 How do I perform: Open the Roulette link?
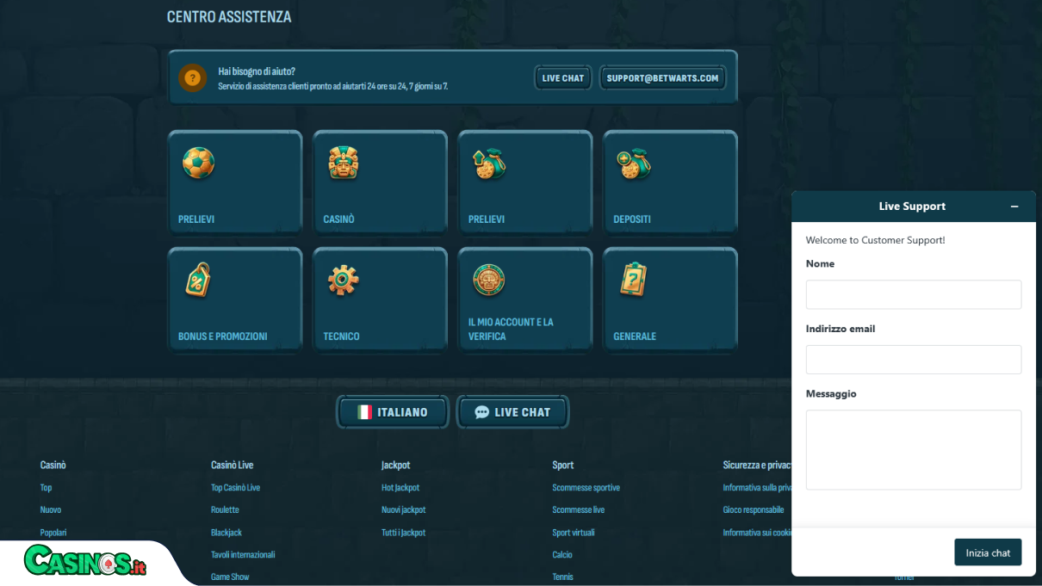coord(225,510)
